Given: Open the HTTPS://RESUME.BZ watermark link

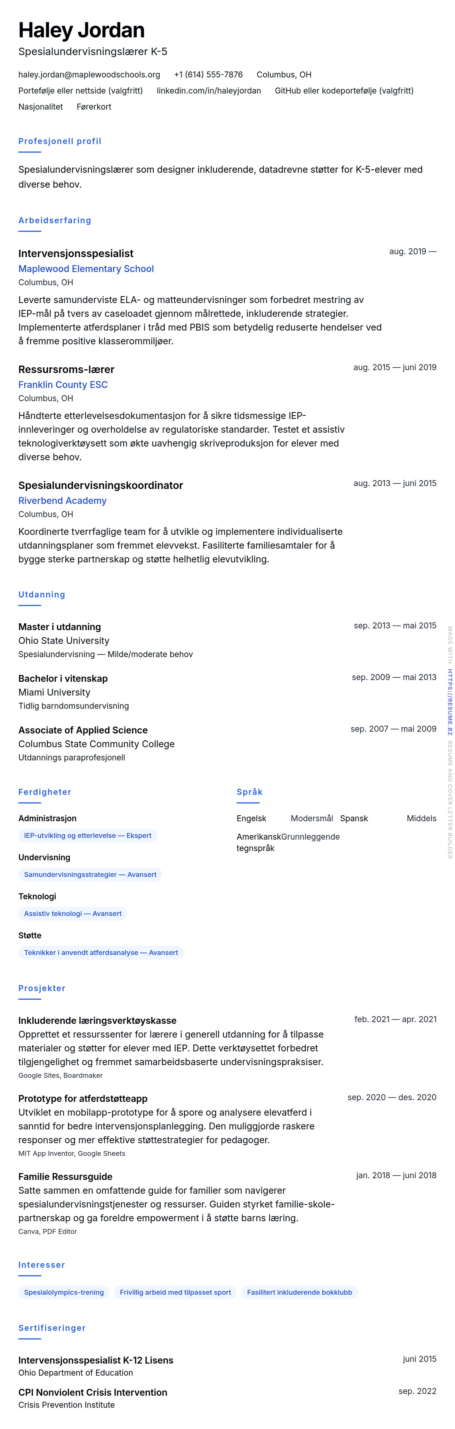Looking at the screenshot, I should tap(450, 702).
